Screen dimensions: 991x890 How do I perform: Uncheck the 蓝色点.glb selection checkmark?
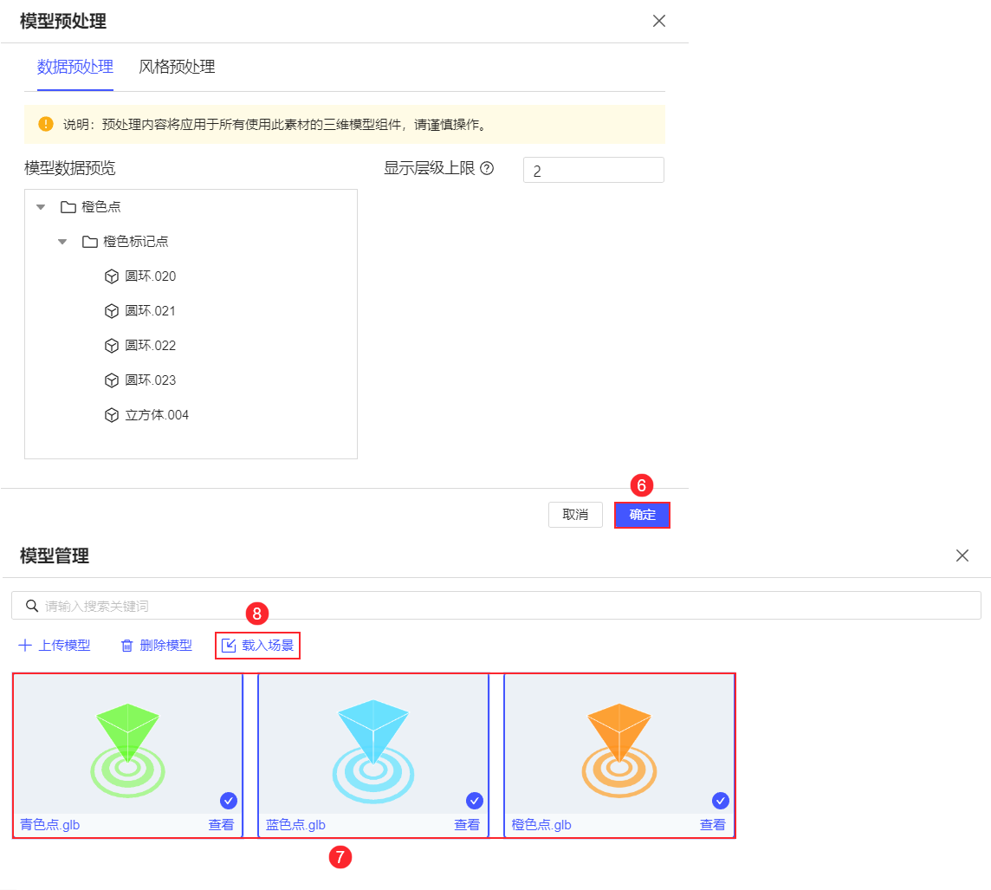coord(475,801)
